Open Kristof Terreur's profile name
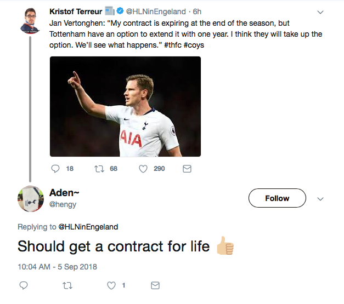This screenshot has width=344, height=304. (76, 12)
